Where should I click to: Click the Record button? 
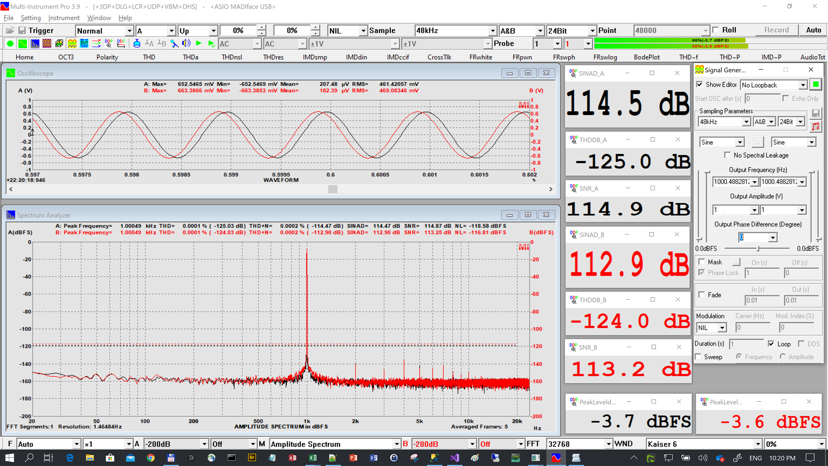[777, 30]
